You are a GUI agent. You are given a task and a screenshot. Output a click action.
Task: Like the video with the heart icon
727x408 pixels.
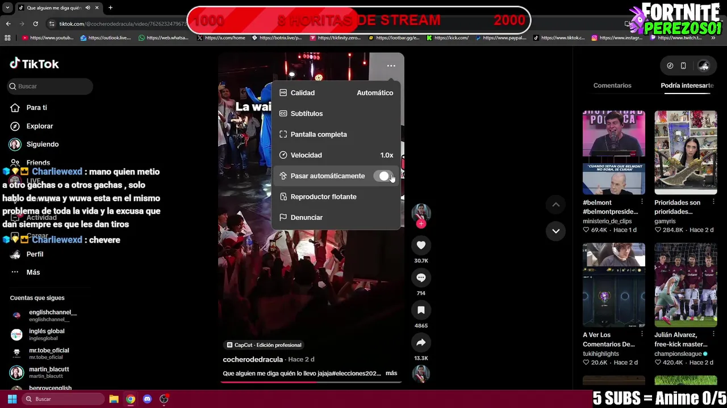(421, 245)
